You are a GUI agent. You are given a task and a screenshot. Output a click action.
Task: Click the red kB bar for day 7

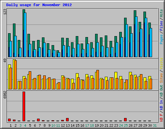click(38, 120)
